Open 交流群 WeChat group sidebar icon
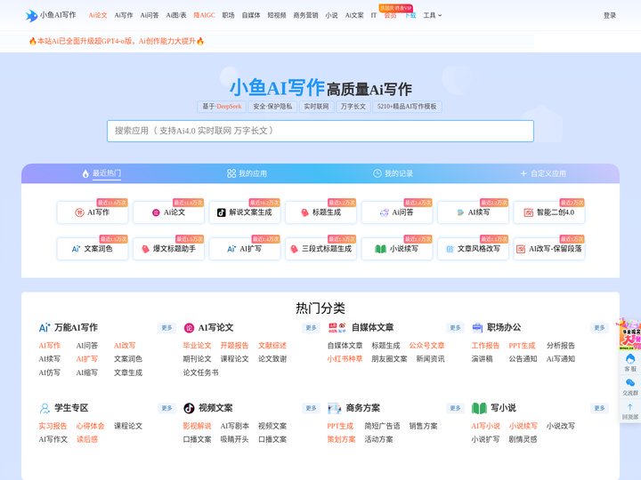This screenshot has height=480, width=641. pos(630,387)
